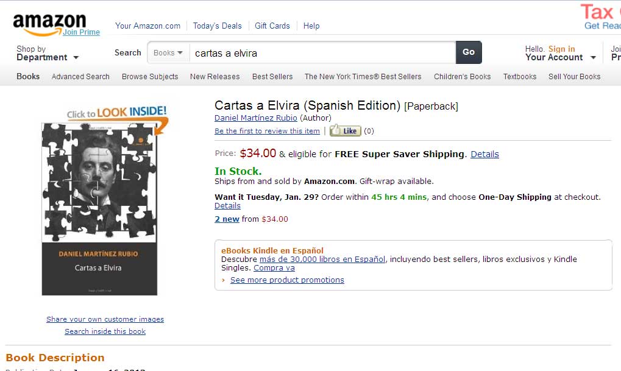Expand See more product promotions

(x=287, y=280)
